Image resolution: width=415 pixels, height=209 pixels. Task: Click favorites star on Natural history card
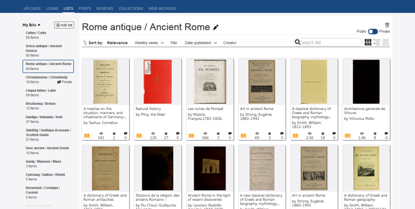[166, 134]
